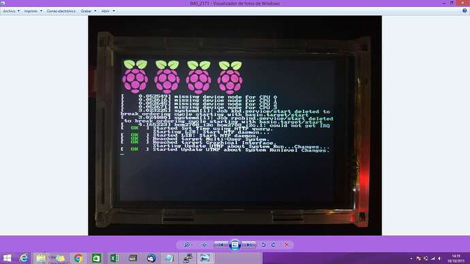Image resolution: width=470 pixels, height=264 pixels.
Task: Expand the Imprimir dropdown
Action: click(33, 11)
